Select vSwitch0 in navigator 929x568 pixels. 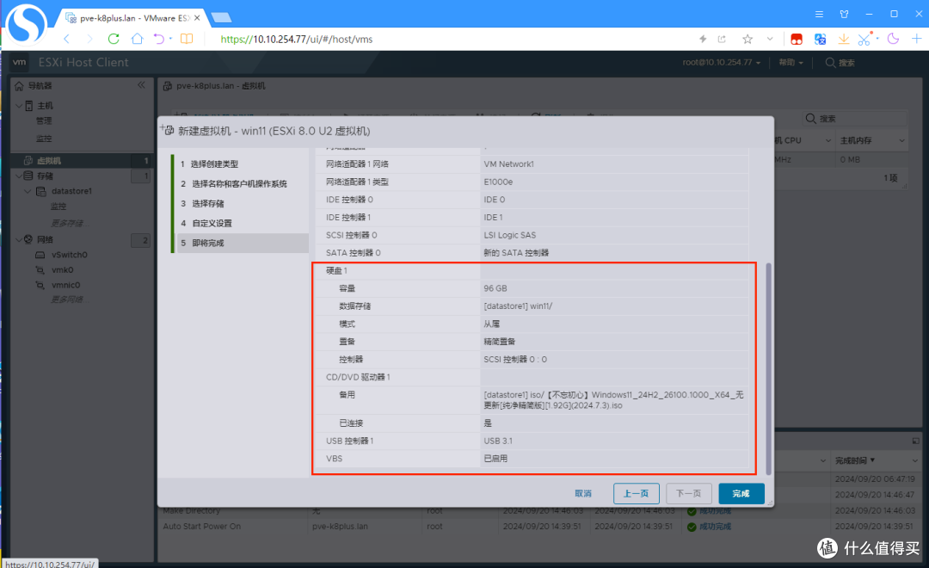tap(70, 255)
